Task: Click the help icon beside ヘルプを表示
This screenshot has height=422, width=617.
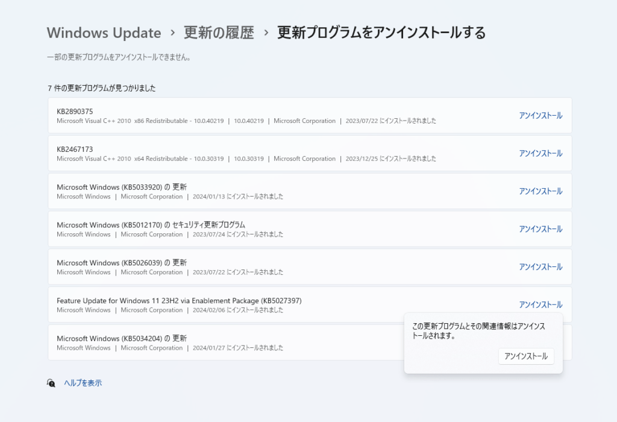Action: [x=51, y=383]
